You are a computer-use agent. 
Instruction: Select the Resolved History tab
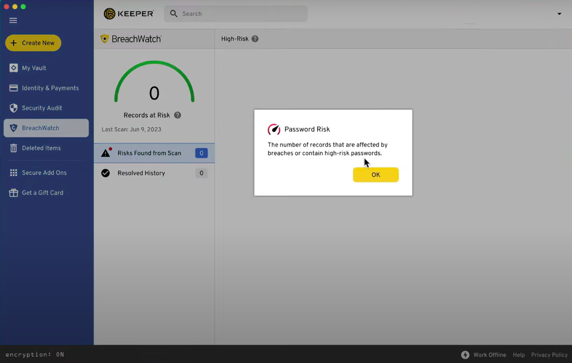point(154,173)
